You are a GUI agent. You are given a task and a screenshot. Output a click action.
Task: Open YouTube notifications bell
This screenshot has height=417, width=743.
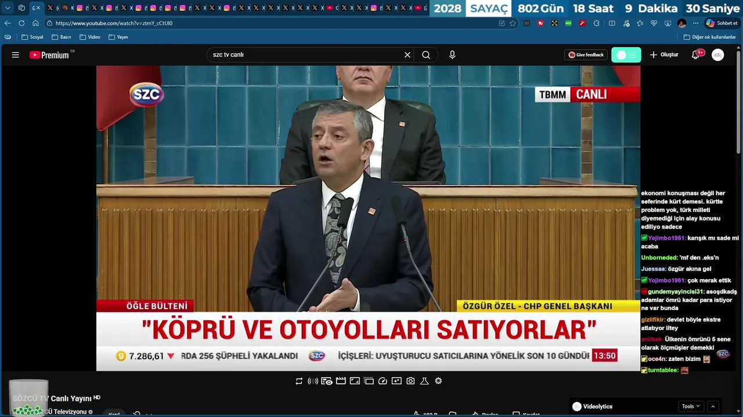[x=696, y=55]
